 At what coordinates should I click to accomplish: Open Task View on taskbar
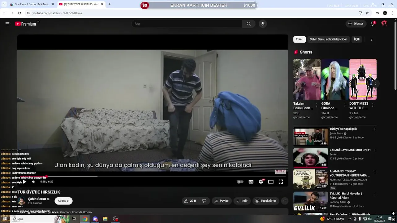point(75,219)
